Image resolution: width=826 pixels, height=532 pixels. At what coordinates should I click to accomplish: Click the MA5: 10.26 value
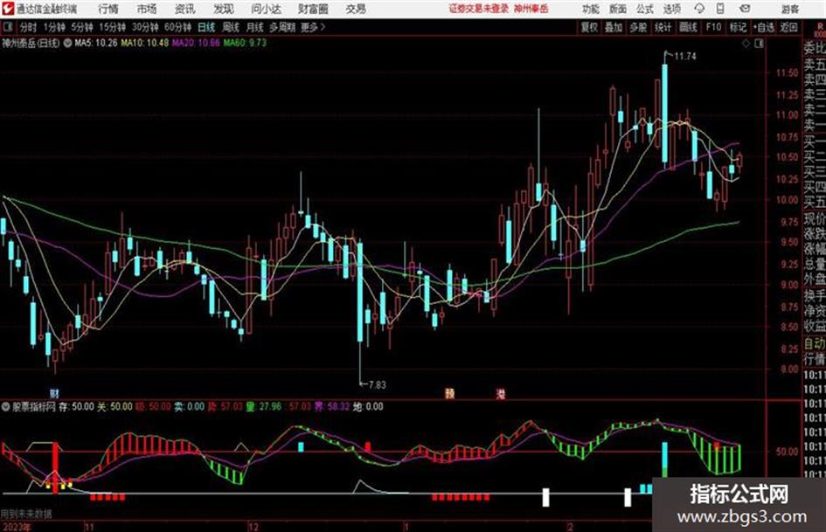[96, 43]
